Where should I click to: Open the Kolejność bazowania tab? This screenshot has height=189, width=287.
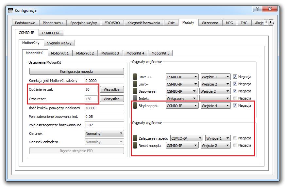pyautogui.click(x=144, y=23)
